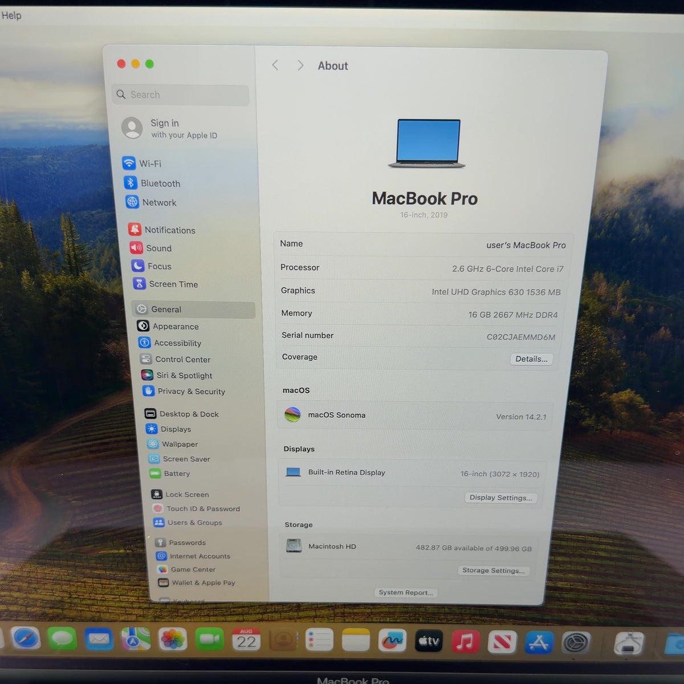This screenshot has height=684, width=684.
Task: Open Display Settings... button
Action: click(x=500, y=497)
